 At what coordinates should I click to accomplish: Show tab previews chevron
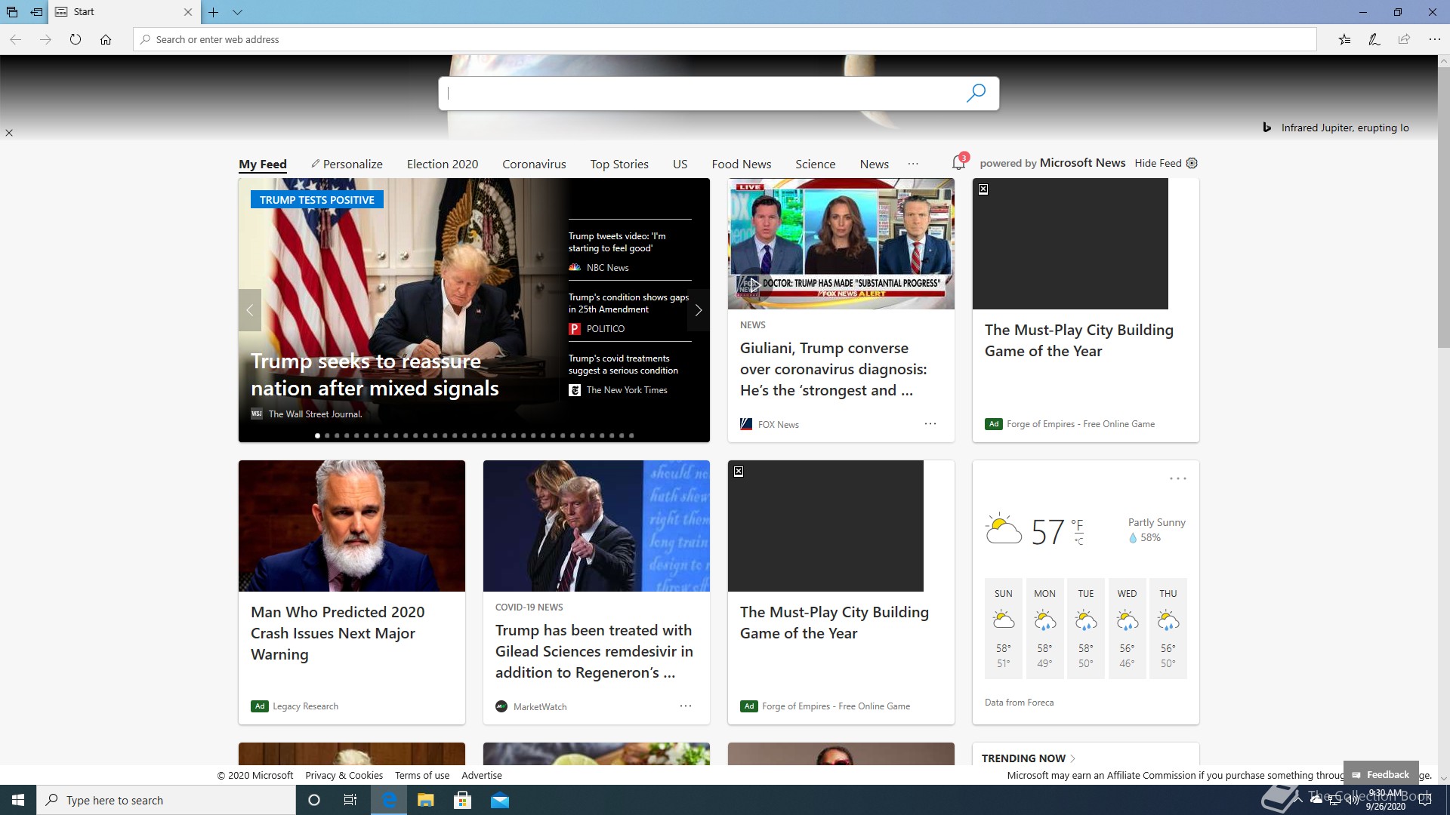(237, 12)
